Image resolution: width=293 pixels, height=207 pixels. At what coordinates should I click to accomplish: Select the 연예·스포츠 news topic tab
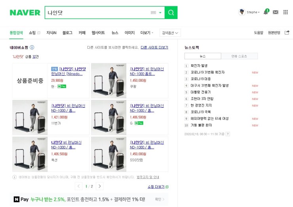[239, 56]
